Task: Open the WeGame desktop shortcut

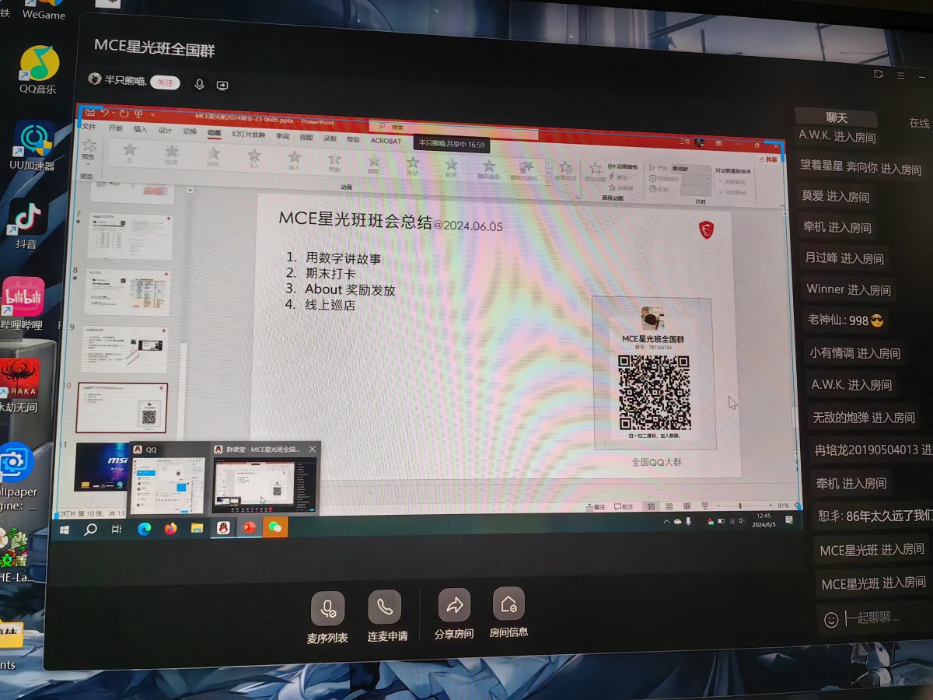Action: click(44, 10)
